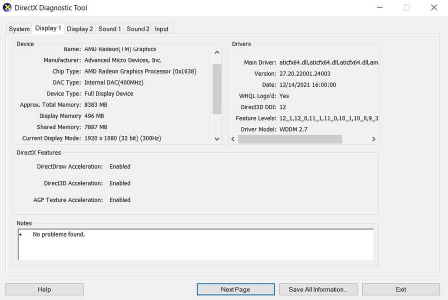Click the Device panel vertical scrollbar thumb
448x300 pixels.
click(216, 88)
